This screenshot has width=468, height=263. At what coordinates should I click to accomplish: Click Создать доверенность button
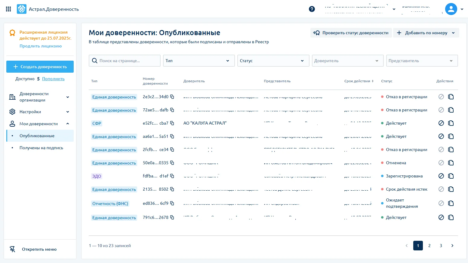[40, 67]
